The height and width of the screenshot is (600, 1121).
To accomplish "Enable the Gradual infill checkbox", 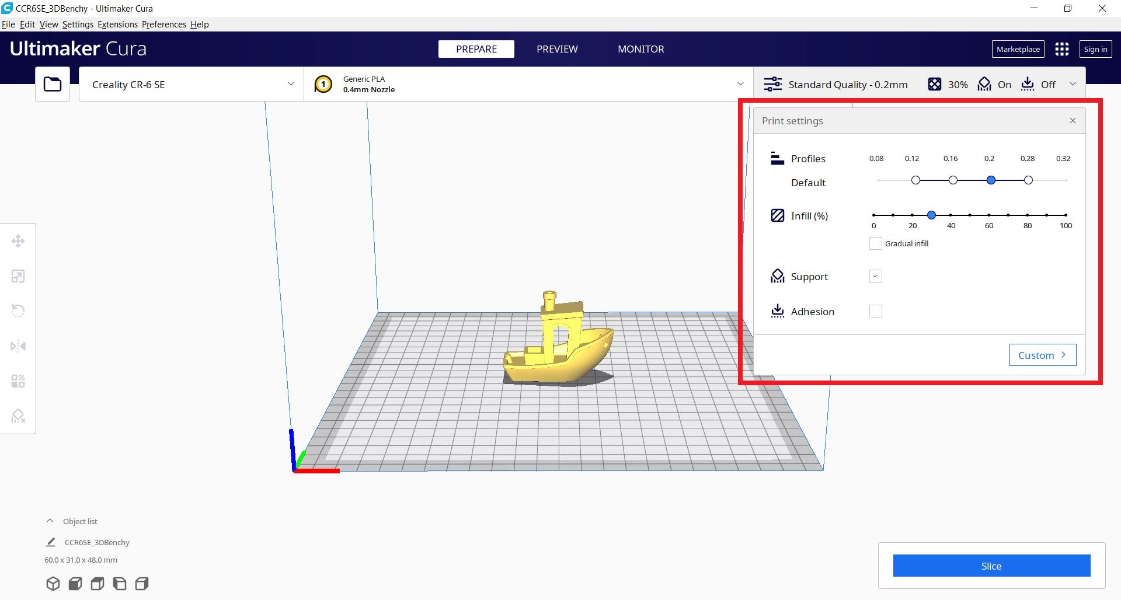I will point(875,243).
